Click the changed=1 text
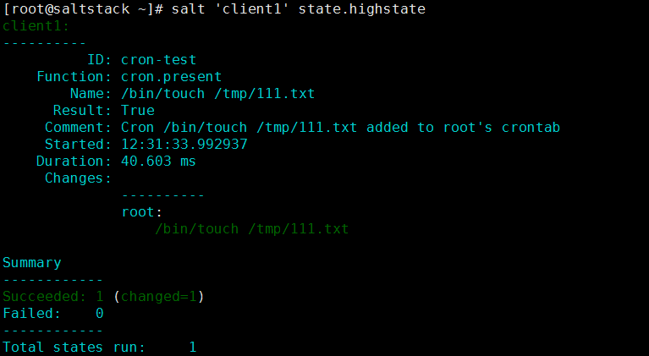 (x=158, y=297)
